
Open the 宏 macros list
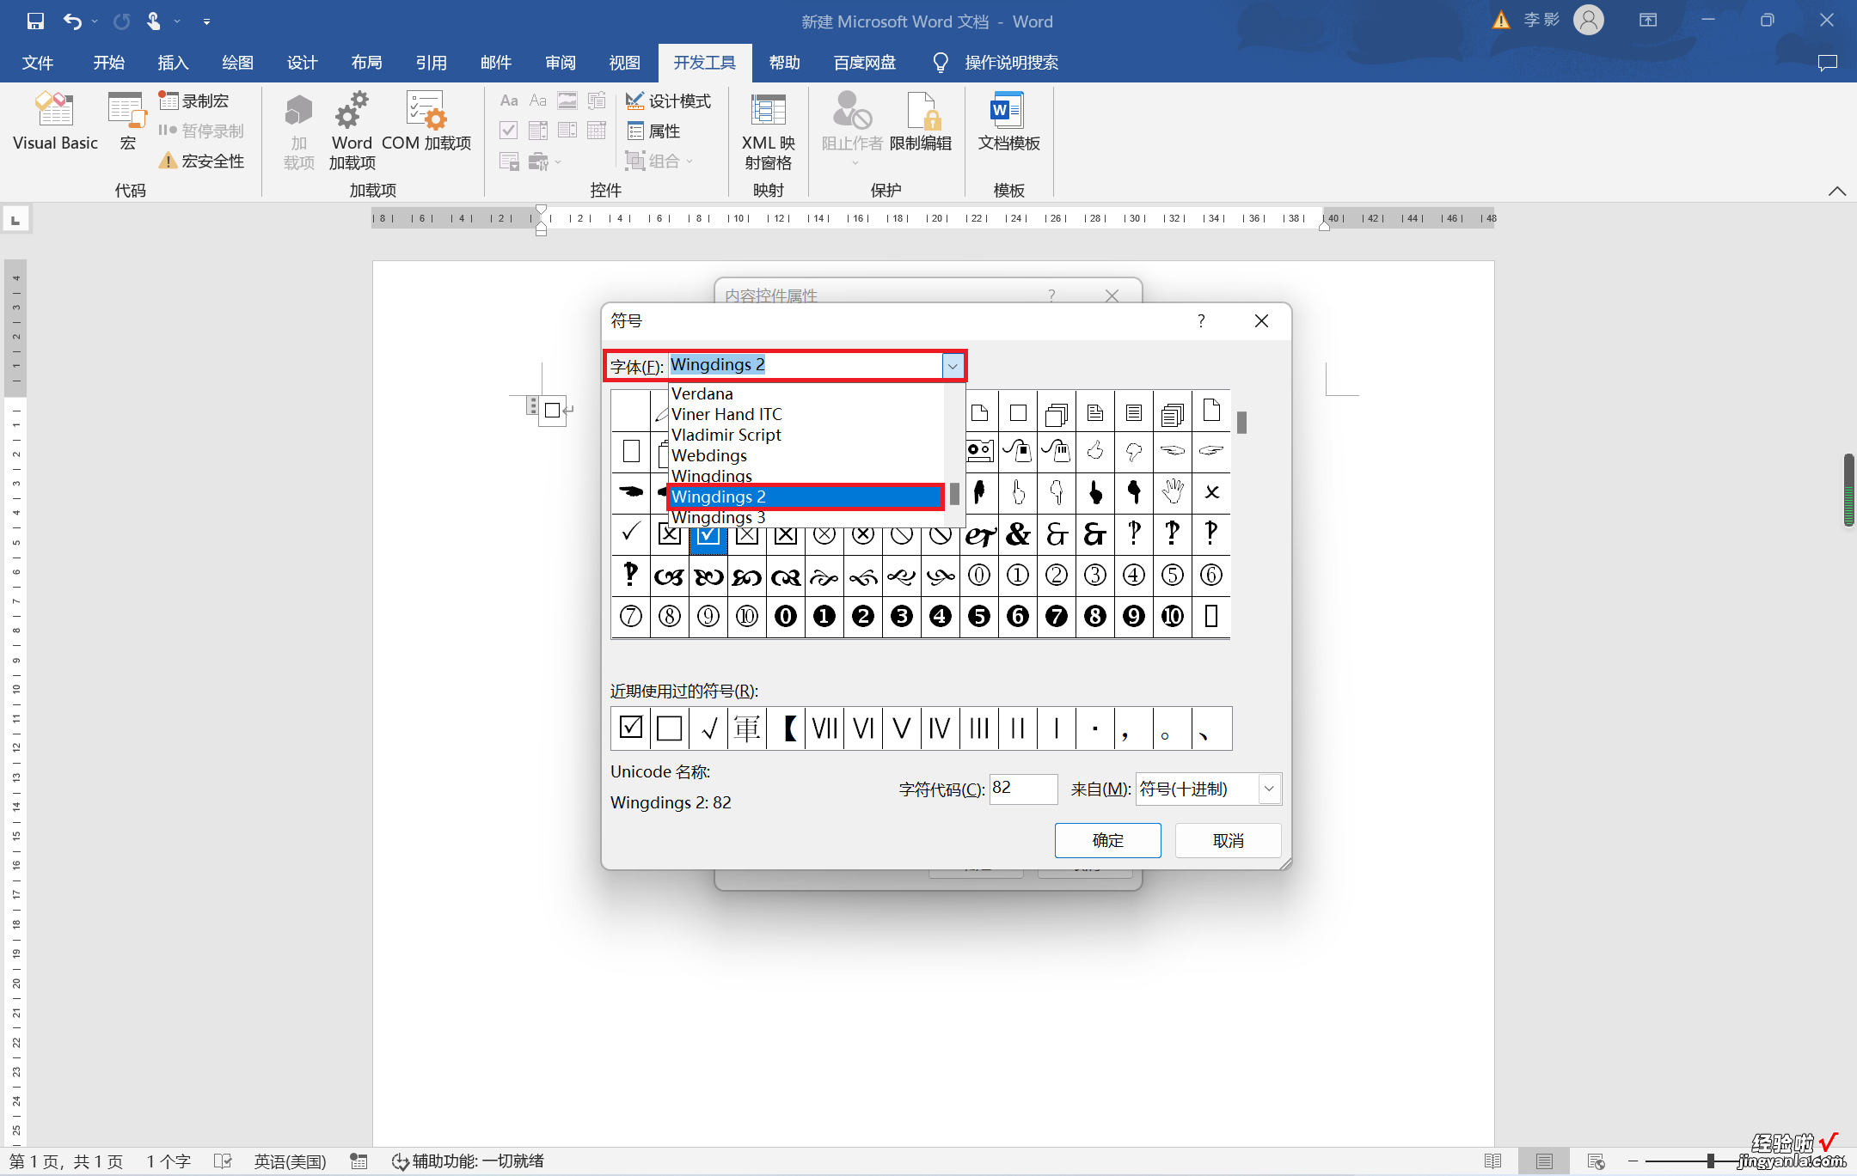pos(127,123)
